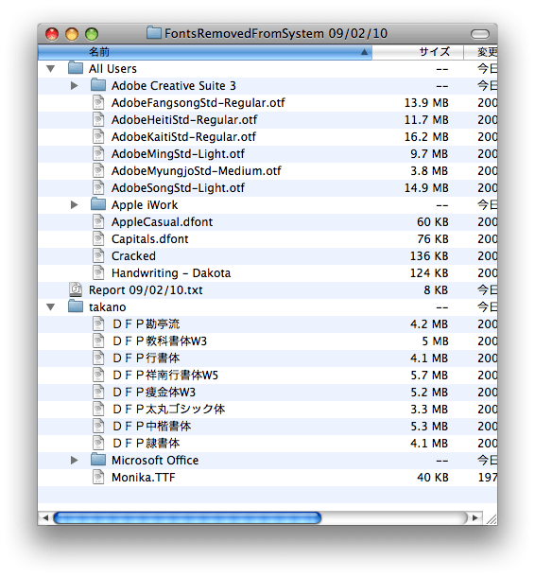Click the DFP勘亭流 font file icon

98,323
